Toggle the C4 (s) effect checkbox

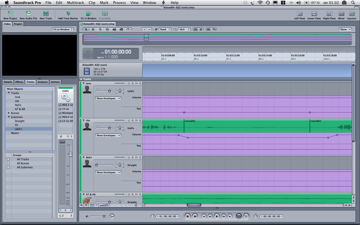pyautogui.click(x=60, y=109)
